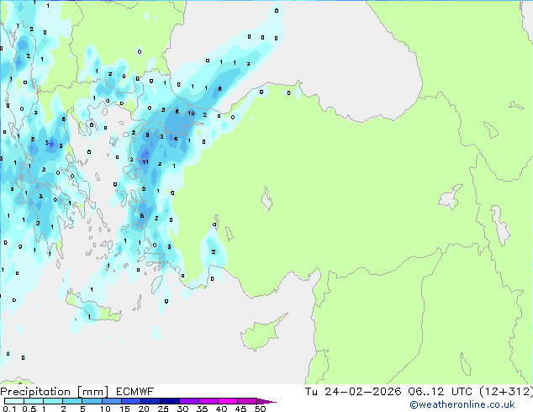Viewport: 533px width, 412px height.
Task: Click the 'Precipitation' title text
Action: (x=35, y=392)
